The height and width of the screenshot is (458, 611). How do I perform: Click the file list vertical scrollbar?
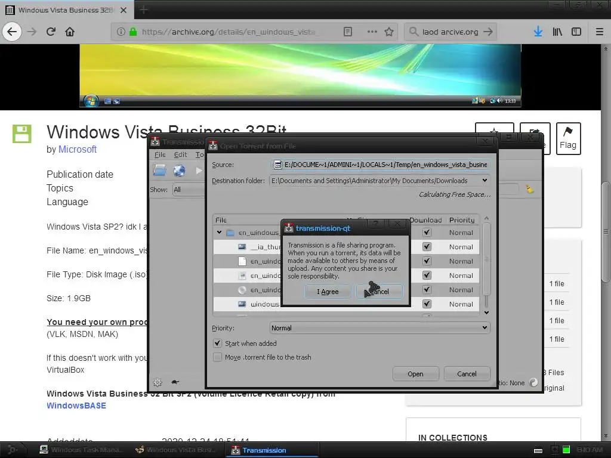tap(486, 259)
